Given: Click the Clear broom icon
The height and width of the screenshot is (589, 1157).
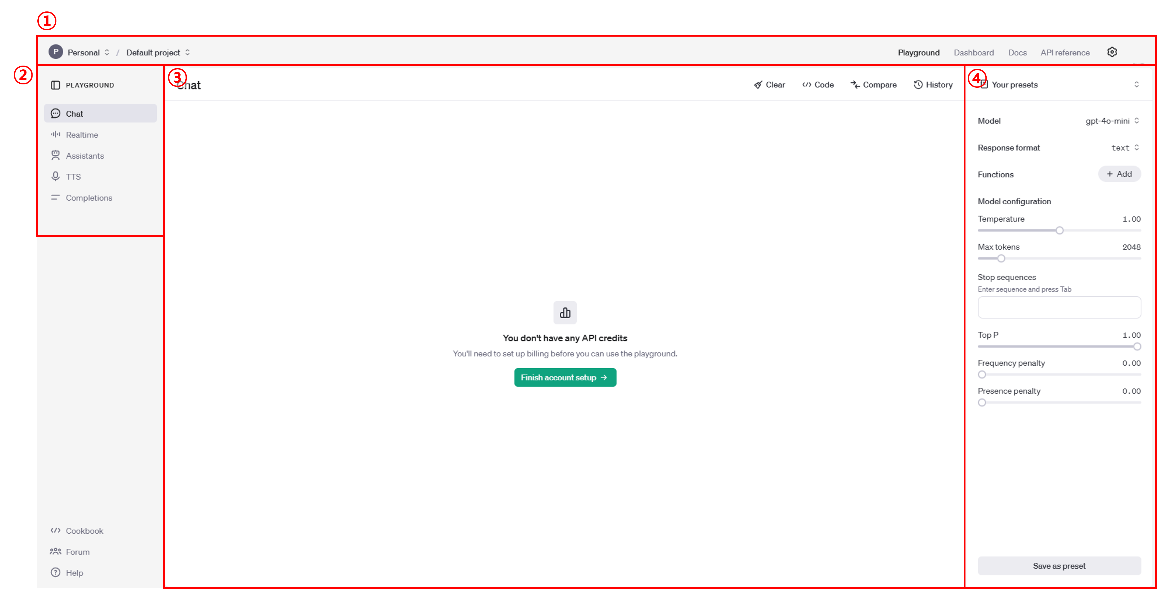Looking at the screenshot, I should (758, 85).
